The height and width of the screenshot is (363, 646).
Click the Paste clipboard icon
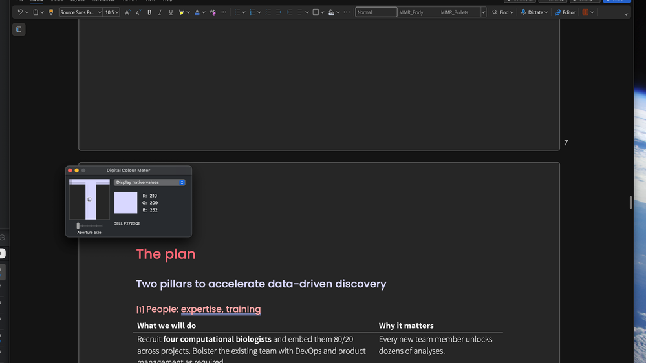(x=36, y=12)
